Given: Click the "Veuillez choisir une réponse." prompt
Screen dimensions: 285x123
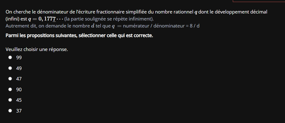Looking at the screenshot, I should [37, 49].
